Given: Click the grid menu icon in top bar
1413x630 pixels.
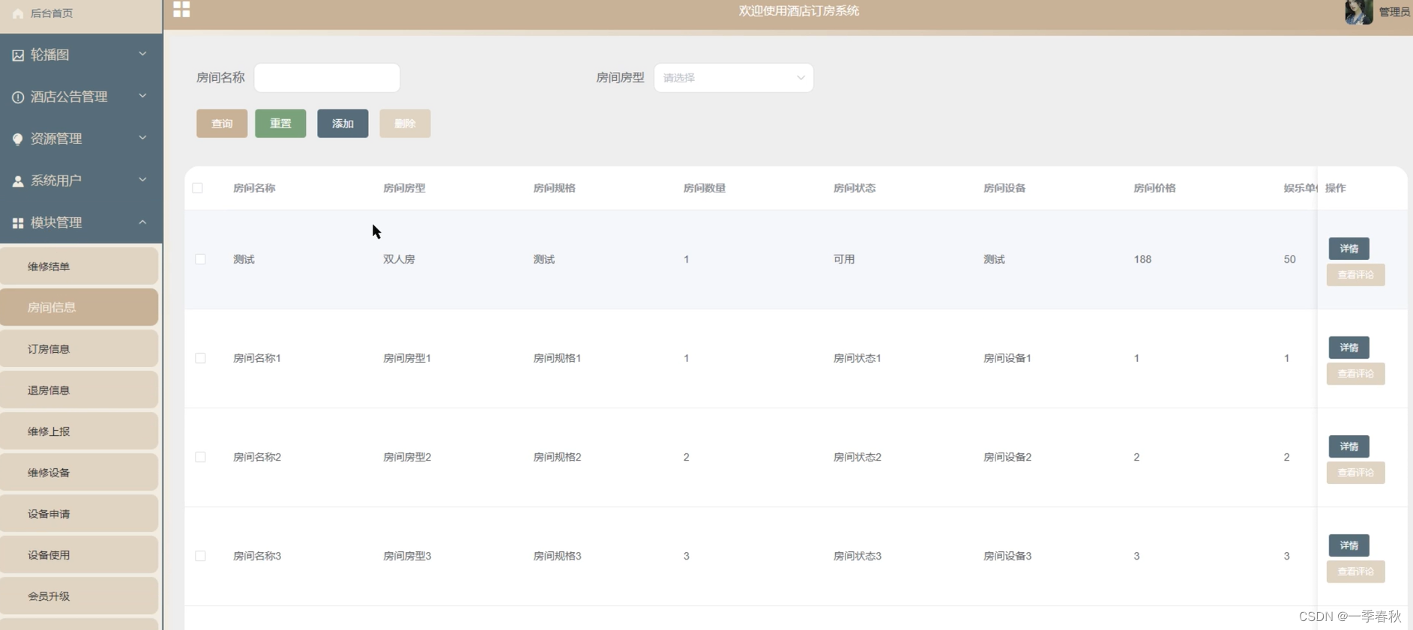Looking at the screenshot, I should (x=181, y=9).
